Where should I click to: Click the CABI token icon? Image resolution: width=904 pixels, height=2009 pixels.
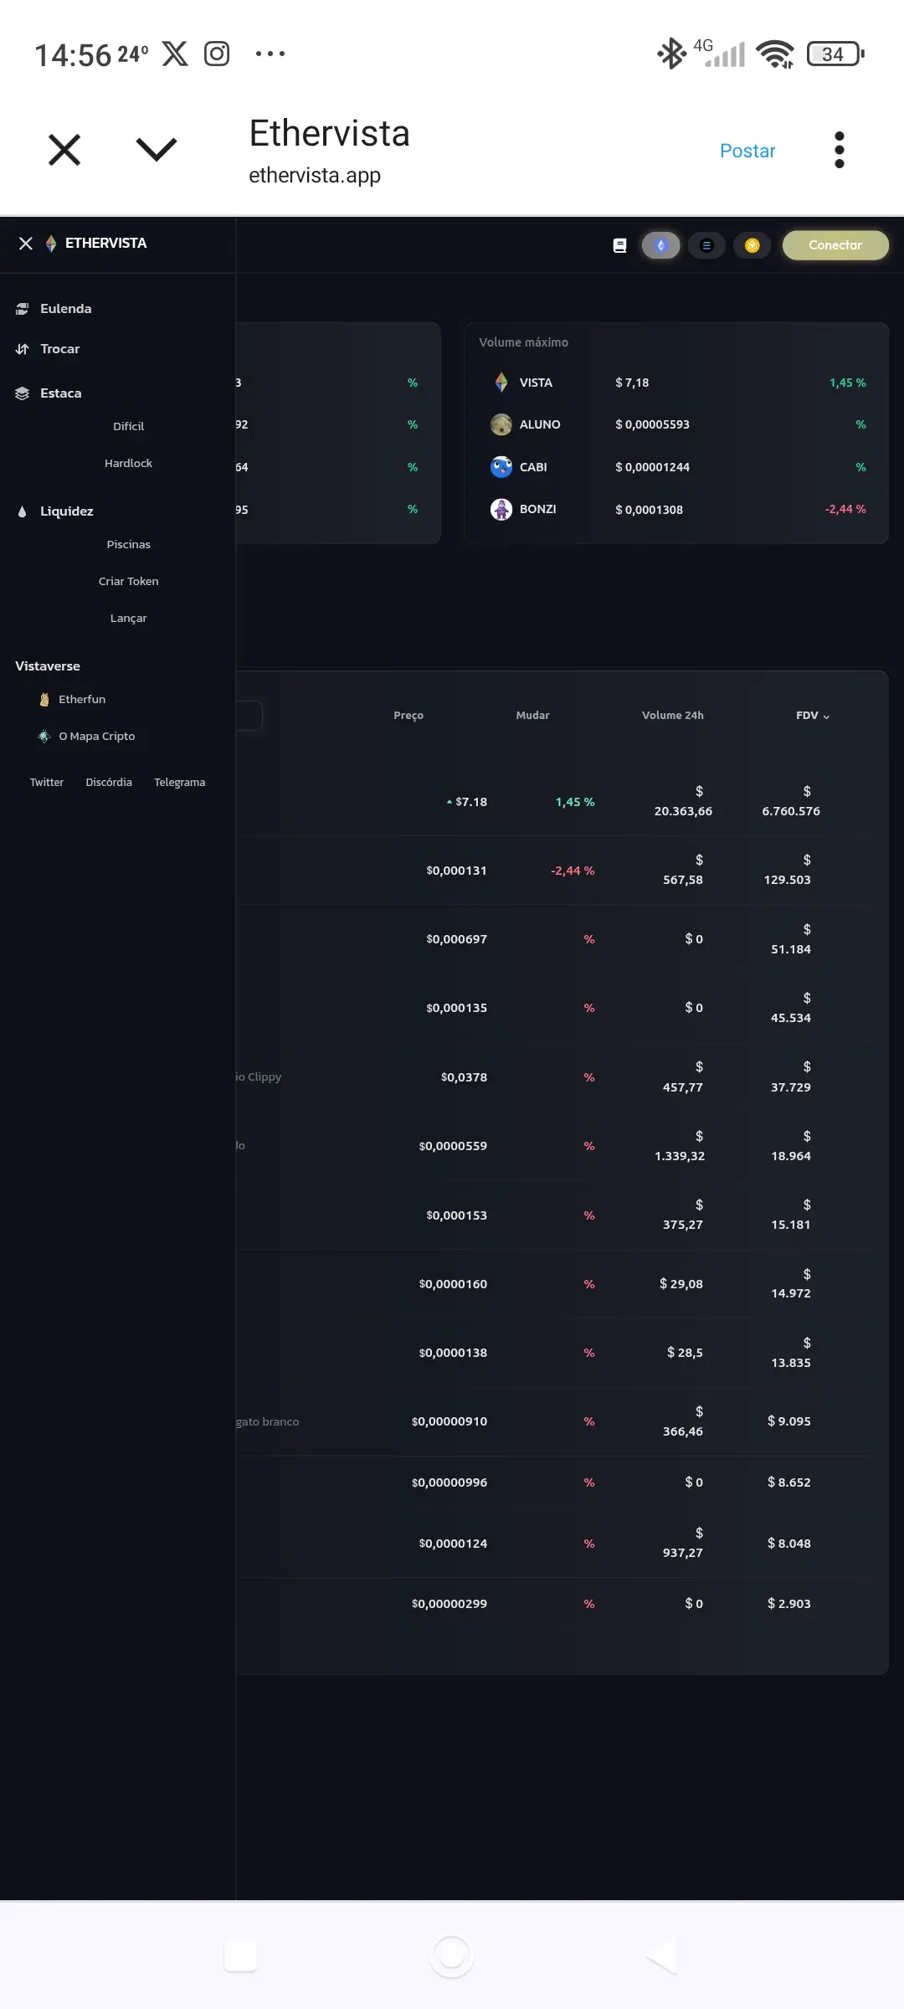click(501, 467)
